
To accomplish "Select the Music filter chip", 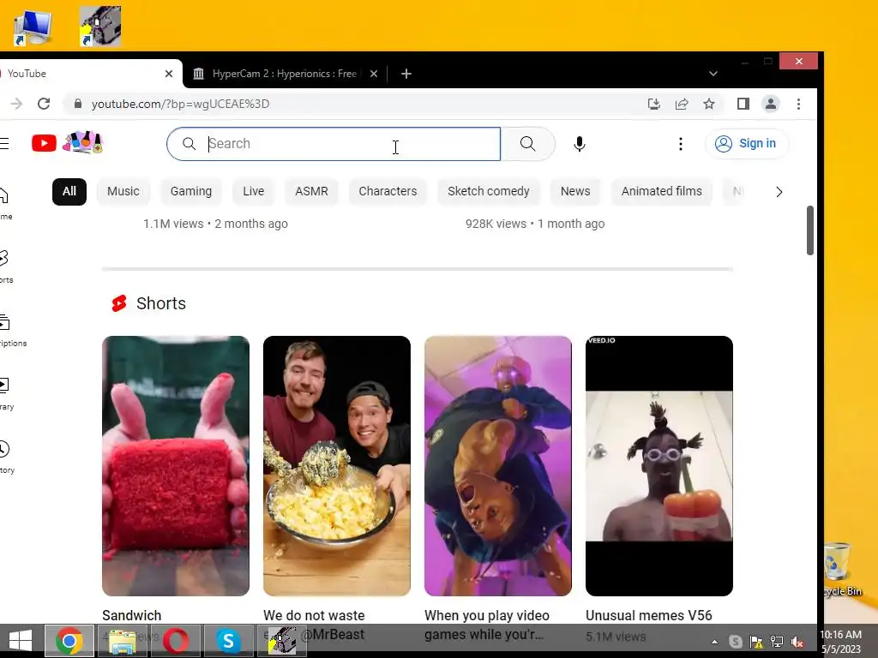I will 123,191.
